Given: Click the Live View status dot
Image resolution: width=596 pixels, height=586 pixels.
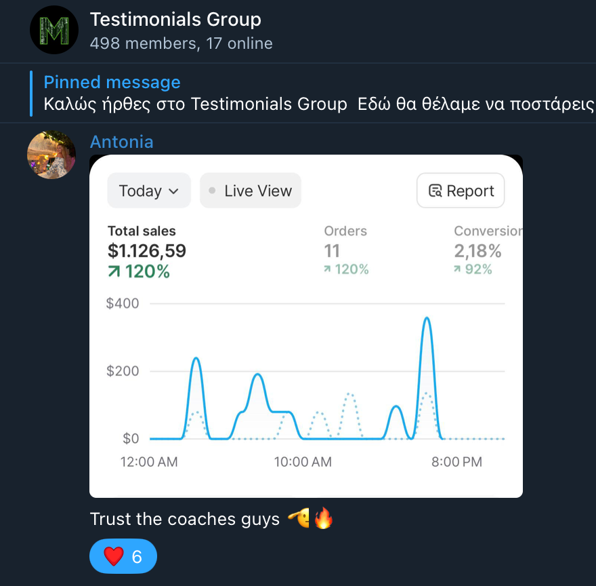Looking at the screenshot, I should (213, 191).
